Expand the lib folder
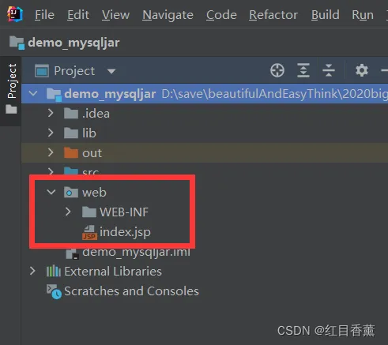 click(x=51, y=133)
